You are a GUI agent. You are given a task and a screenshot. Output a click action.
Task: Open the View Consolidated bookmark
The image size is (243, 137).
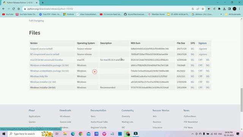coord(87,14)
